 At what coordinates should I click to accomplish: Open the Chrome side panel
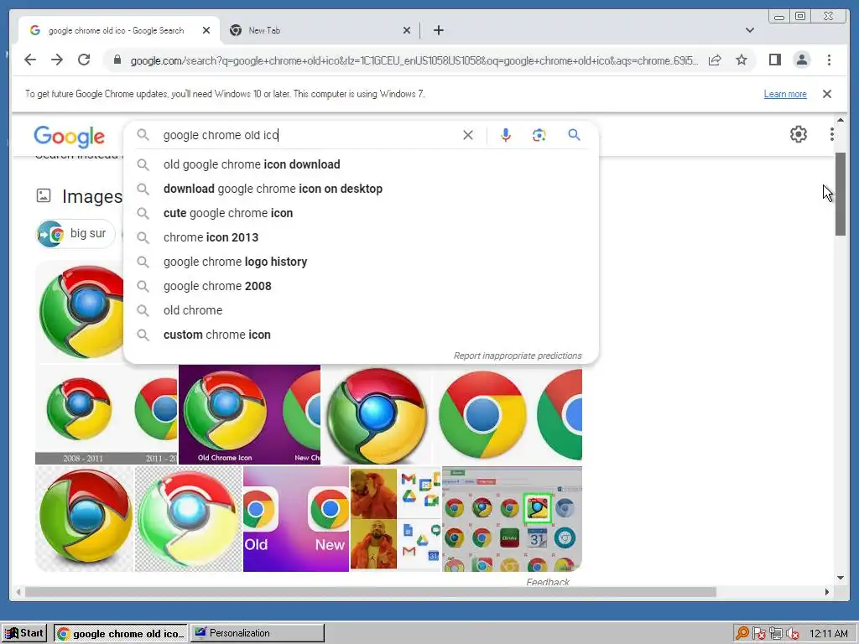point(774,60)
